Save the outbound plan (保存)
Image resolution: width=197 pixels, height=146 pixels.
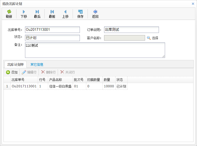pyautogui.click(x=80, y=12)
